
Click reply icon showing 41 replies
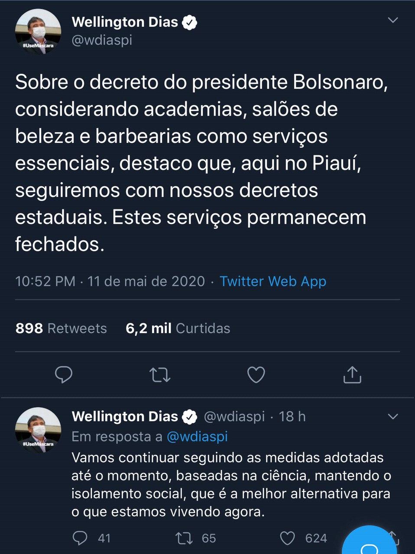pyautogui.click(x=80, y=538)
